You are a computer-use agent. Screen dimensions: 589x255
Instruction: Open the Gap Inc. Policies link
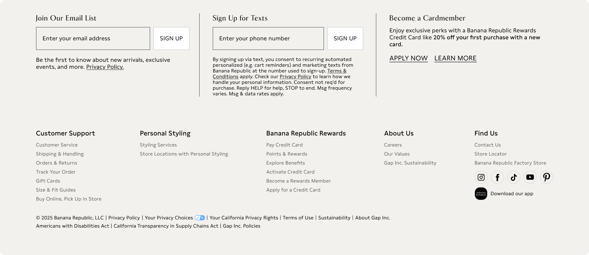pyautogui.click(x=242, y=226)
